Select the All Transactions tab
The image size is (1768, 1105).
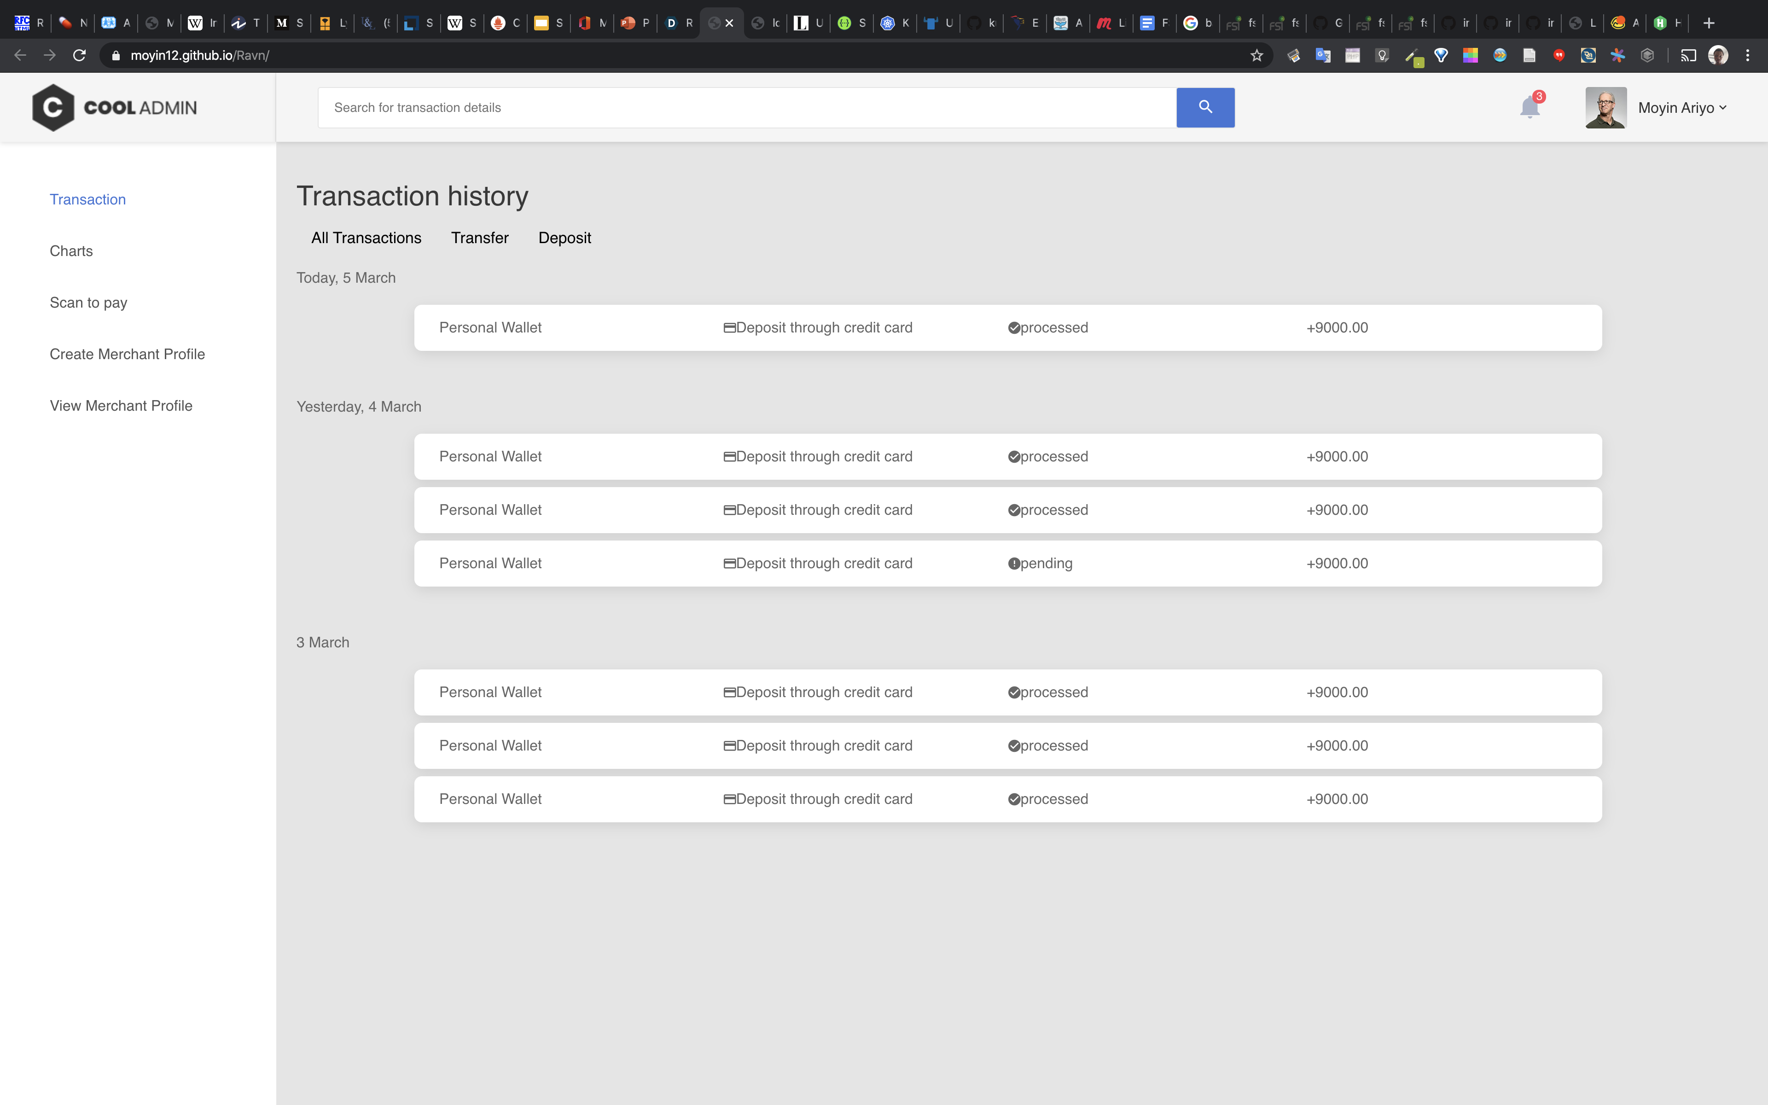(366, 238)
